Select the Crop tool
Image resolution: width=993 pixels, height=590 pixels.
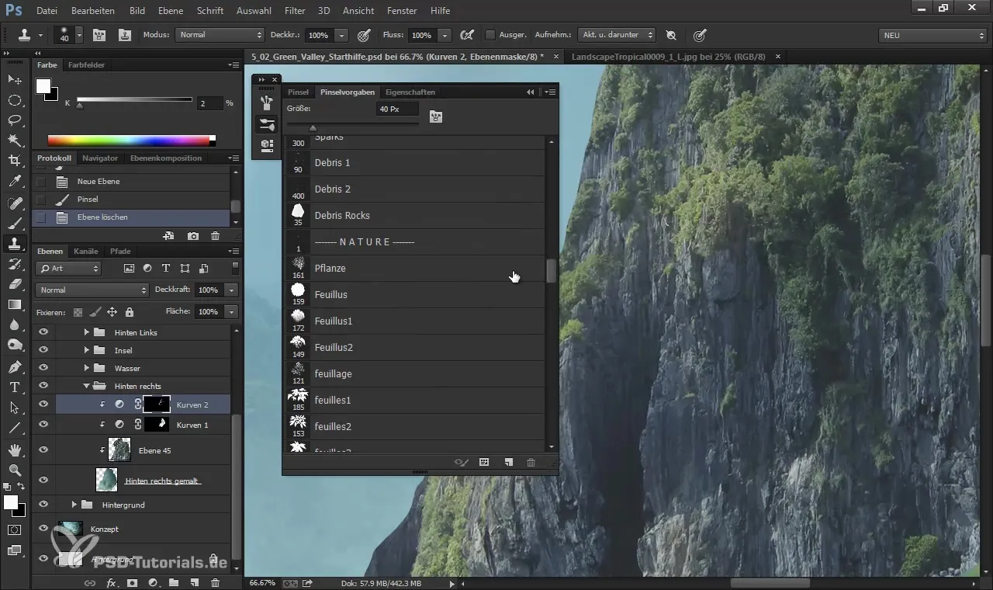tap(15, 160)
